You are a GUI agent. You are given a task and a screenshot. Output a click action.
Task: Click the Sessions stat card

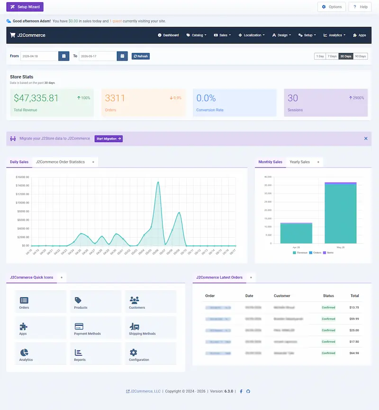(x=326, y=102)
